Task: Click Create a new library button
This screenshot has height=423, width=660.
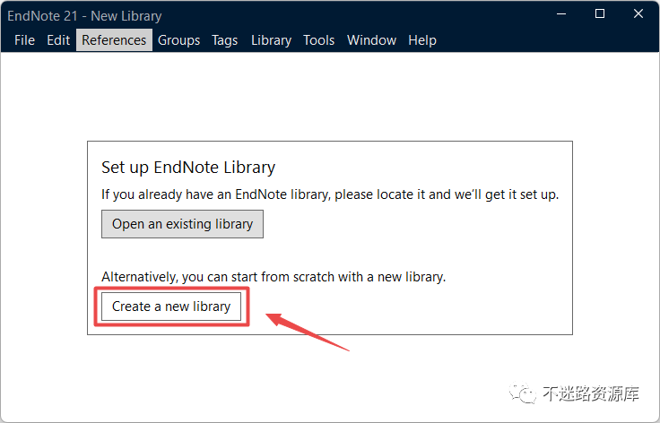Action: coord(171,306)
